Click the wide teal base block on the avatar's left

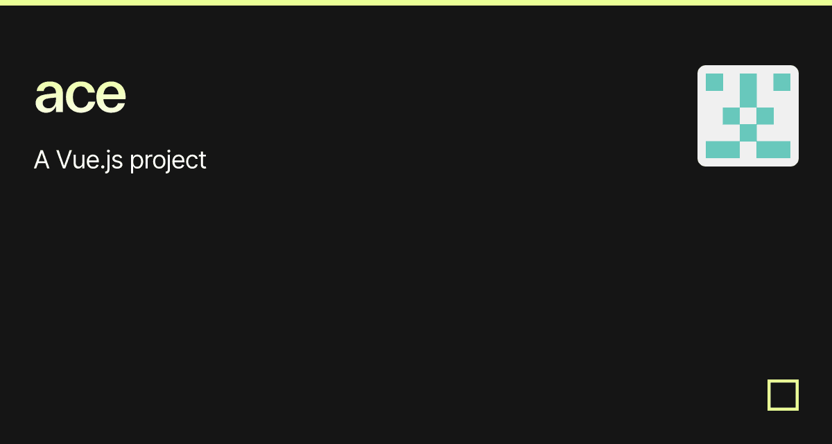pos(722,150)
